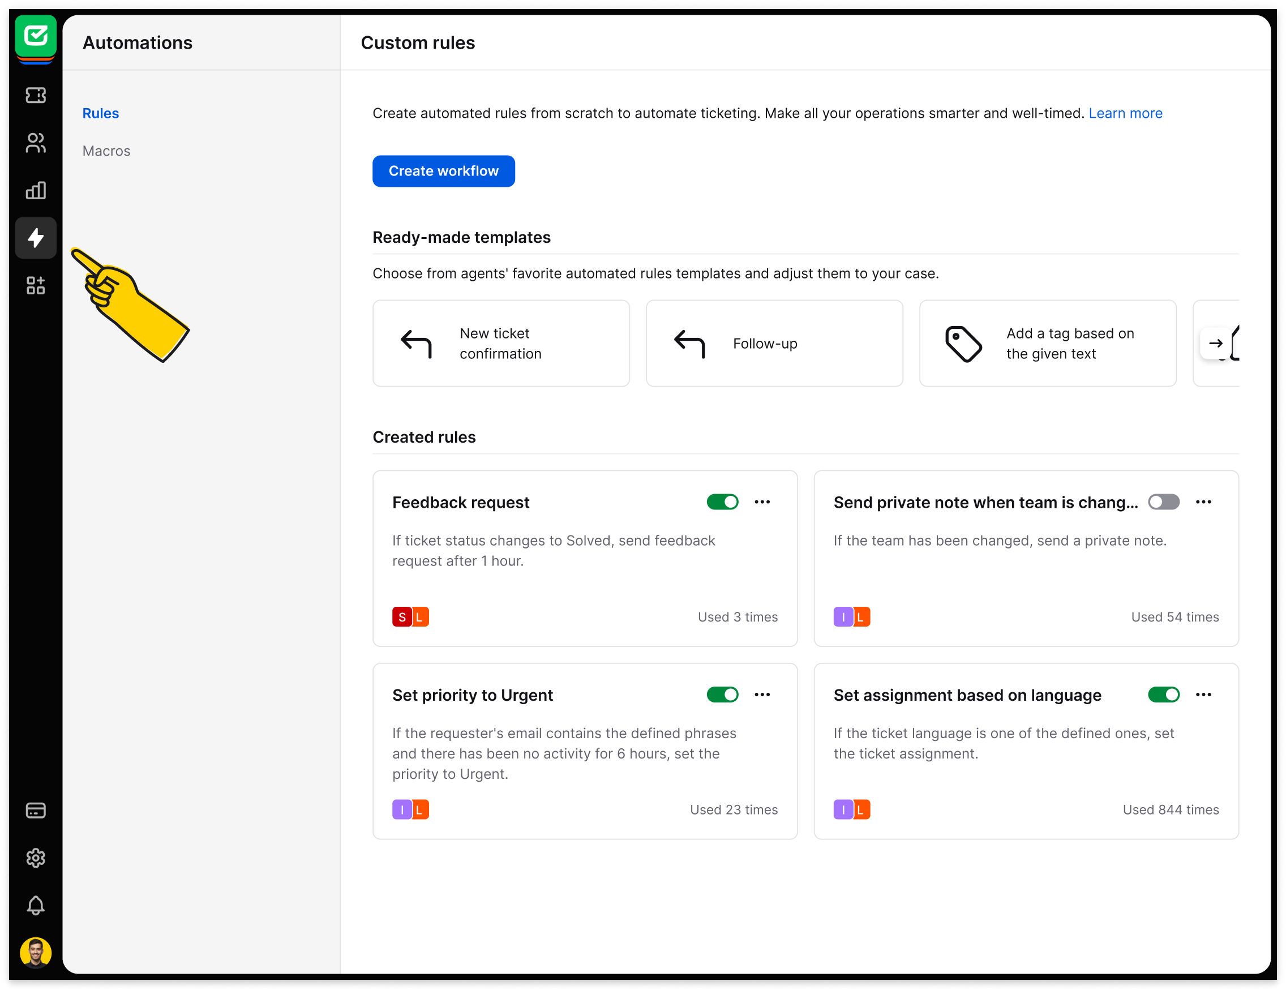View the Reports bar chart icon
The image size is (1286, 990).
[35, 190]
